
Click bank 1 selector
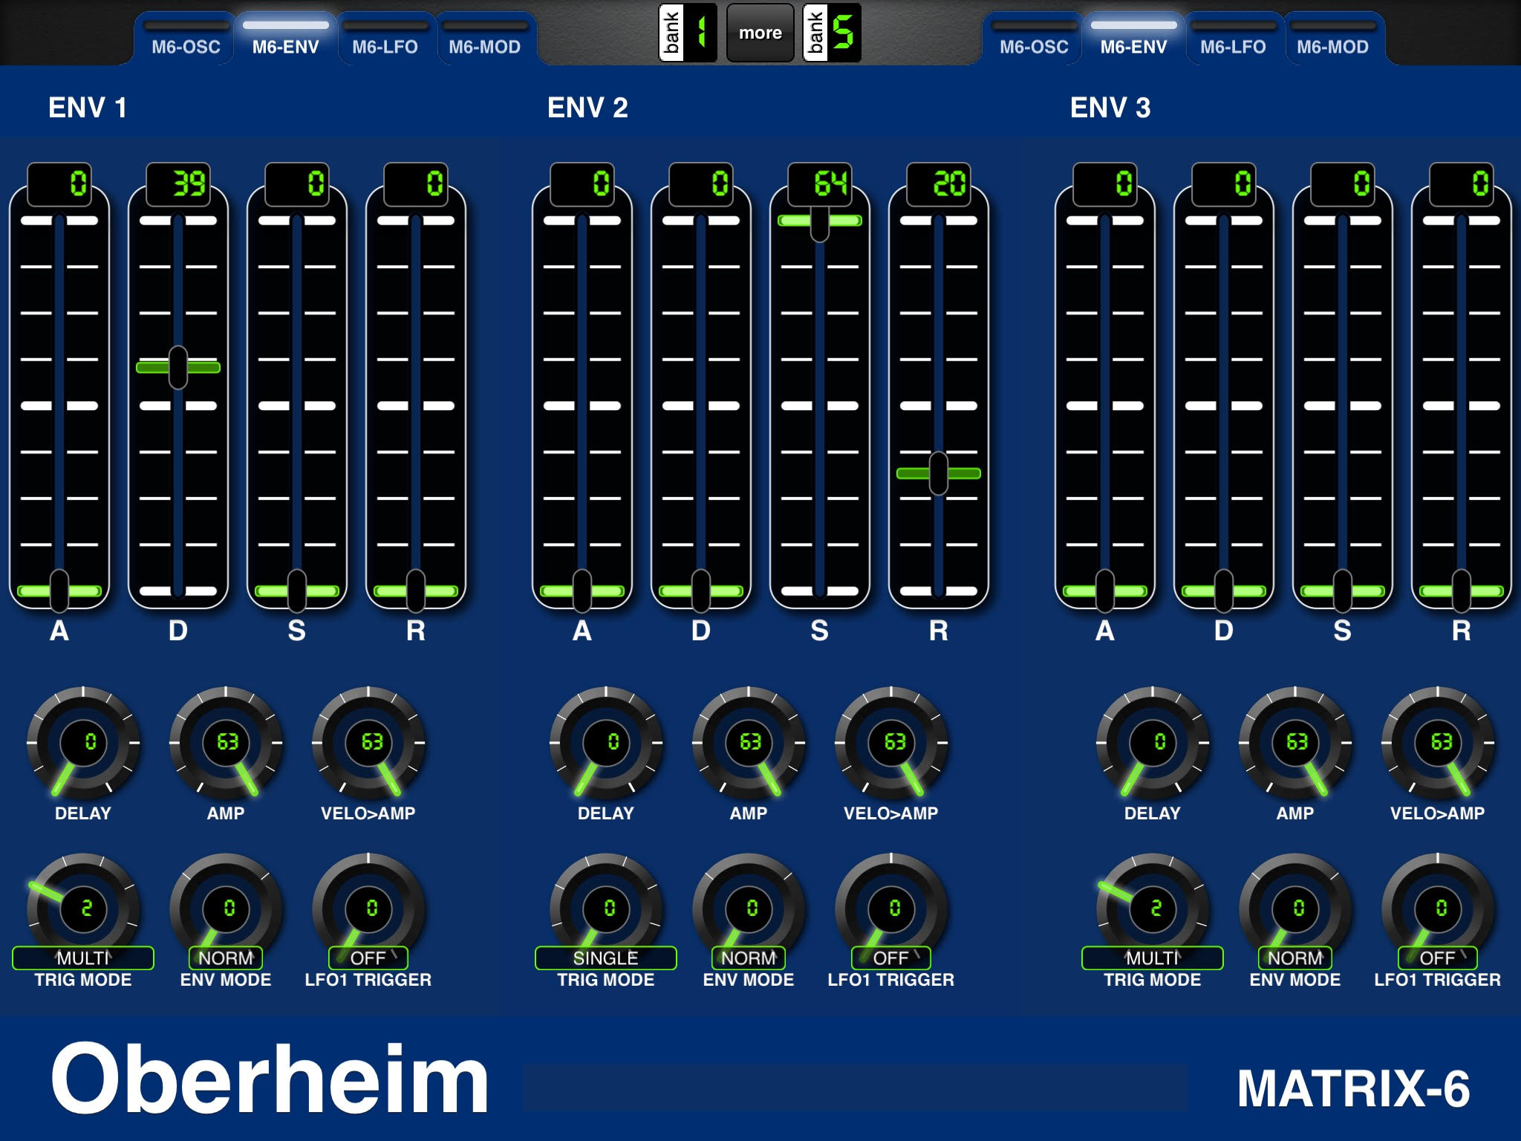688,33
